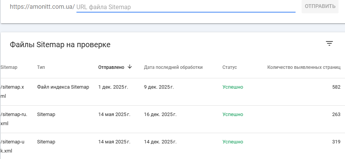Click the 582 discovered pages value
This screenshot has width=345, height=159.
coord(336,87)
